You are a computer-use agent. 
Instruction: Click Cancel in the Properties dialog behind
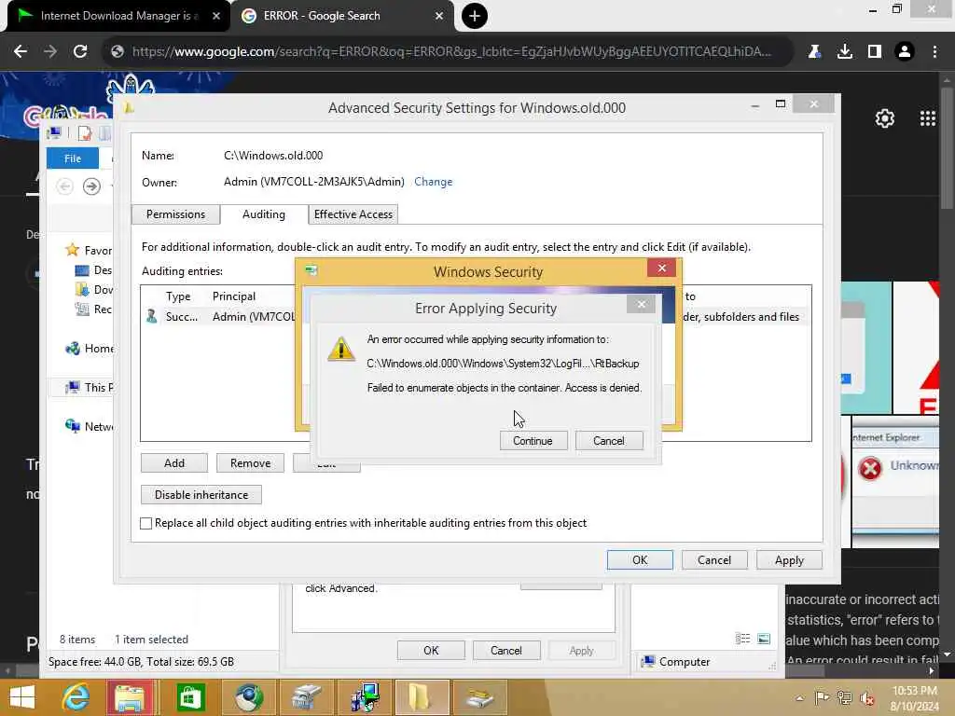point(506,650)
